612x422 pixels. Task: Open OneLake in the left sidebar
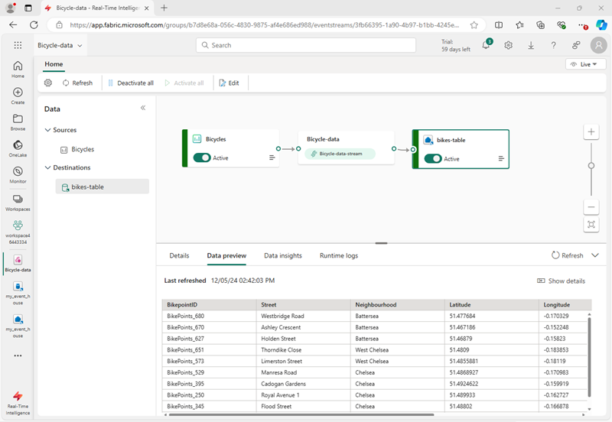(18, 148)
